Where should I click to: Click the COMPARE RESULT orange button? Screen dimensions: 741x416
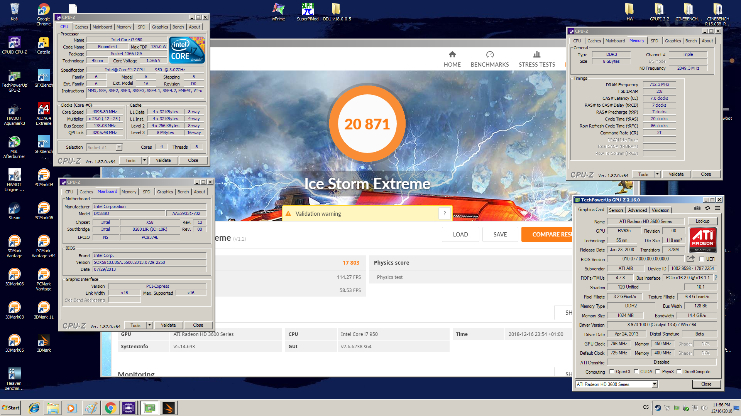pyautogui.click(x=547, y=234)
